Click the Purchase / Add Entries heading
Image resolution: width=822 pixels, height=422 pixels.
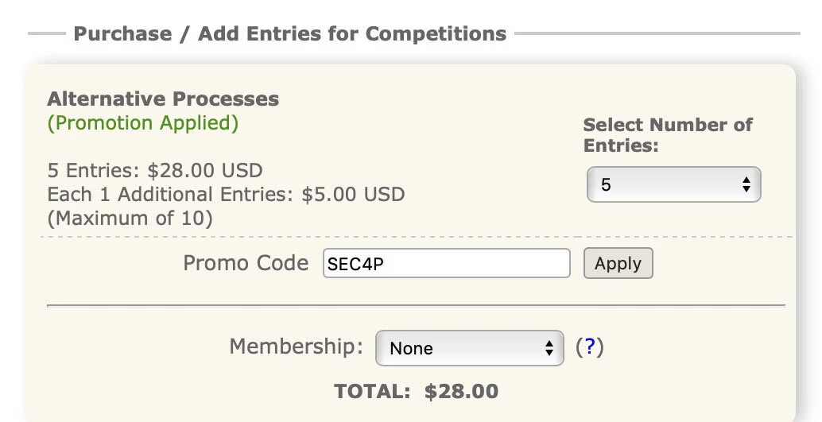click(289, 34)
